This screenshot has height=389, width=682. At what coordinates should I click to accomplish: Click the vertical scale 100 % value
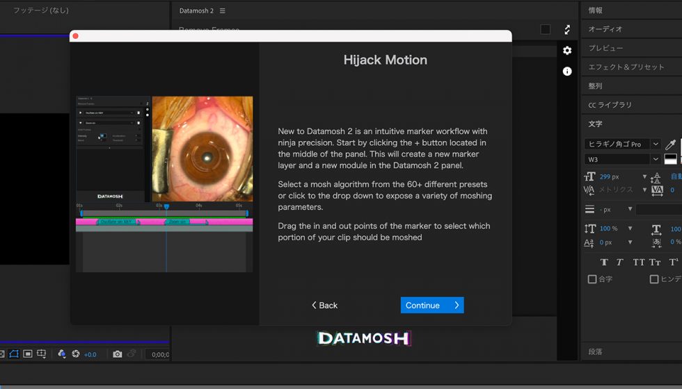[608, 229]
